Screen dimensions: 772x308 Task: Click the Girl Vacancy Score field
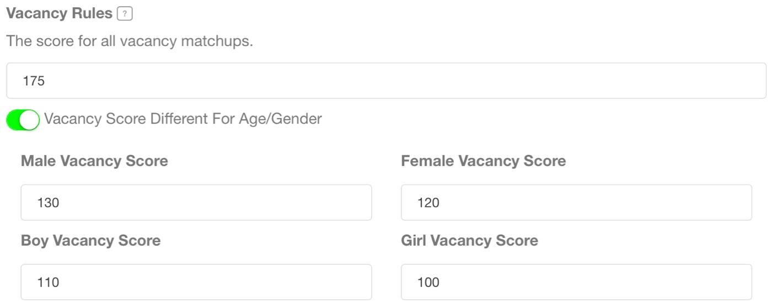576,282
